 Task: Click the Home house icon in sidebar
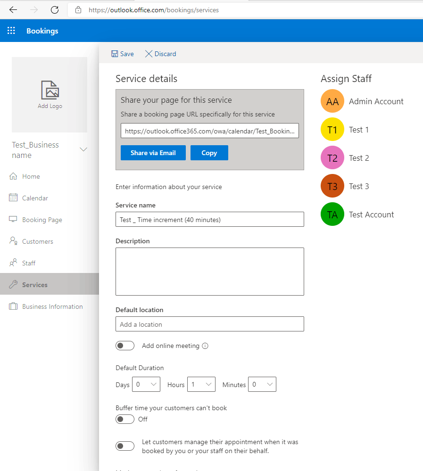[x=13, y=176]
